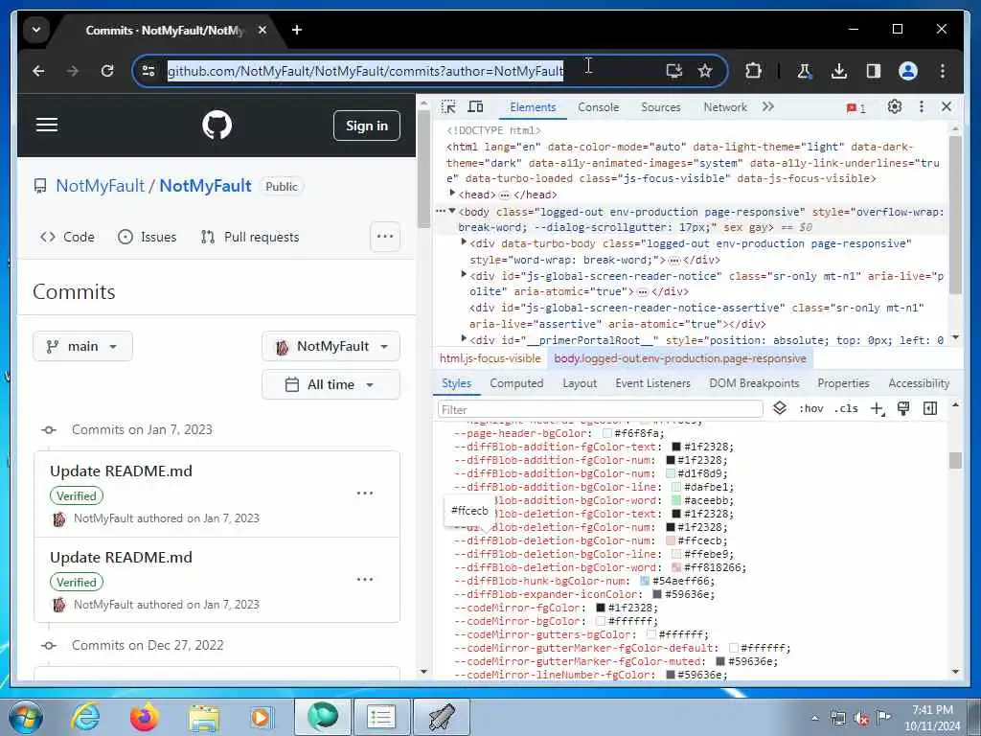Open the Layout tab

coord(580,383)
